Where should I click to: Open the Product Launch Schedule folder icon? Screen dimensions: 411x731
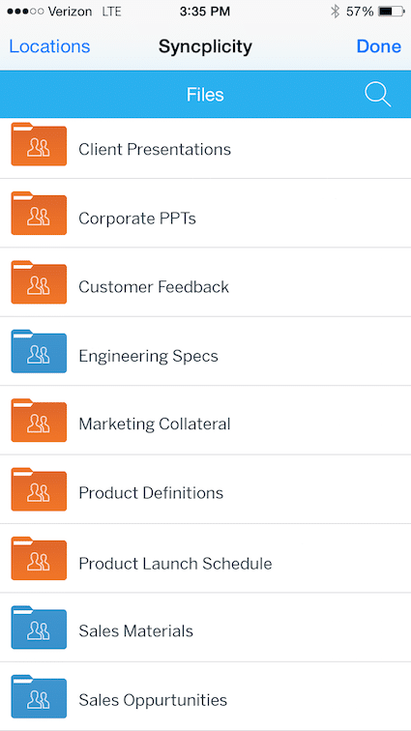pyautogui.click(x=39, y=558)
